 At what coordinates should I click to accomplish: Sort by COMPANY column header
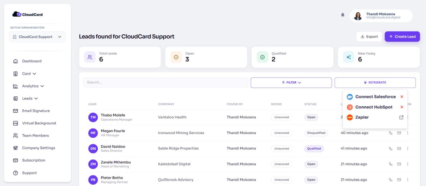(166, 104)
